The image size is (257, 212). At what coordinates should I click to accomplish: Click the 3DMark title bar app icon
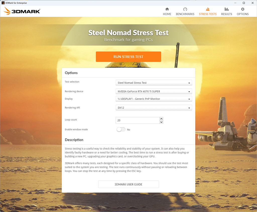tap(3, 3)
